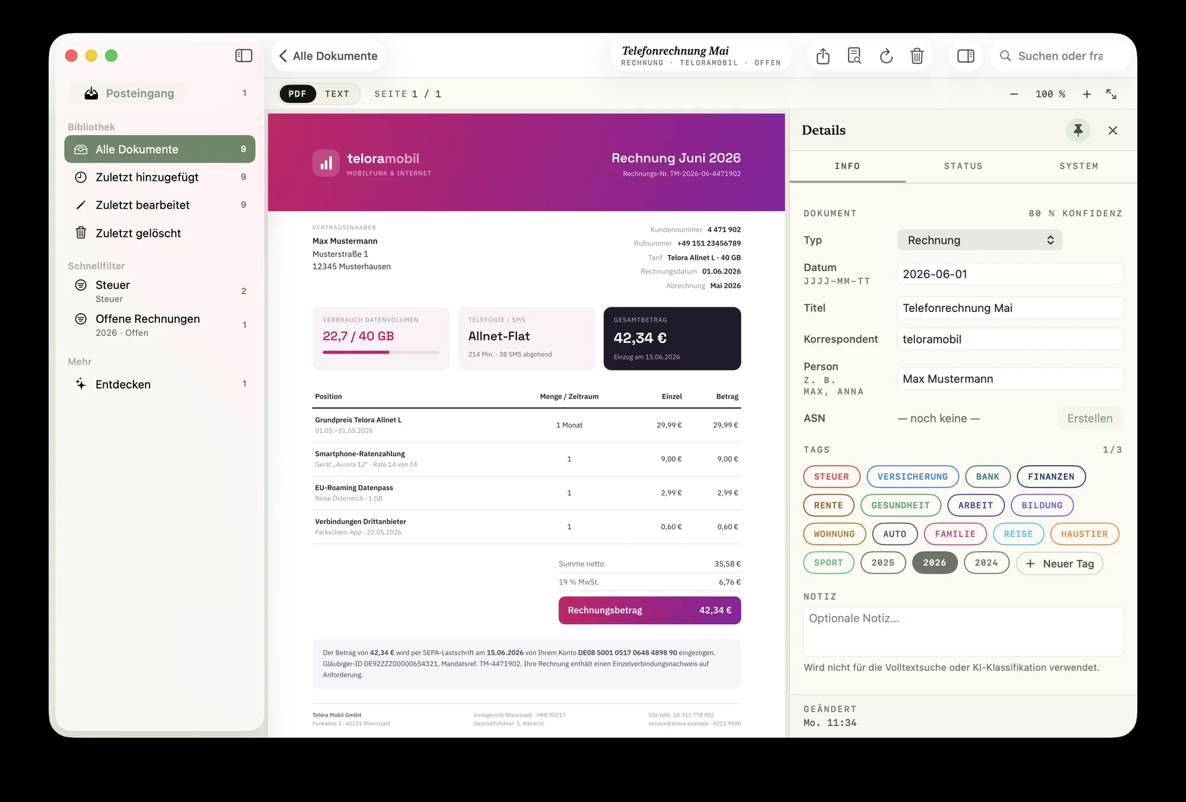This screenshot has width=1186, height=802.
Task: Toggle the STEUER tag
Action: pyautogui.click(x=831, y=477)
